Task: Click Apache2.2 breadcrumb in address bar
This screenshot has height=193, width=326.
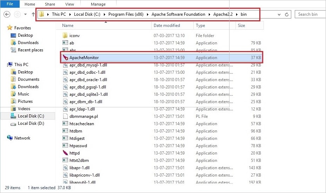Action: [x=223, y=14]
